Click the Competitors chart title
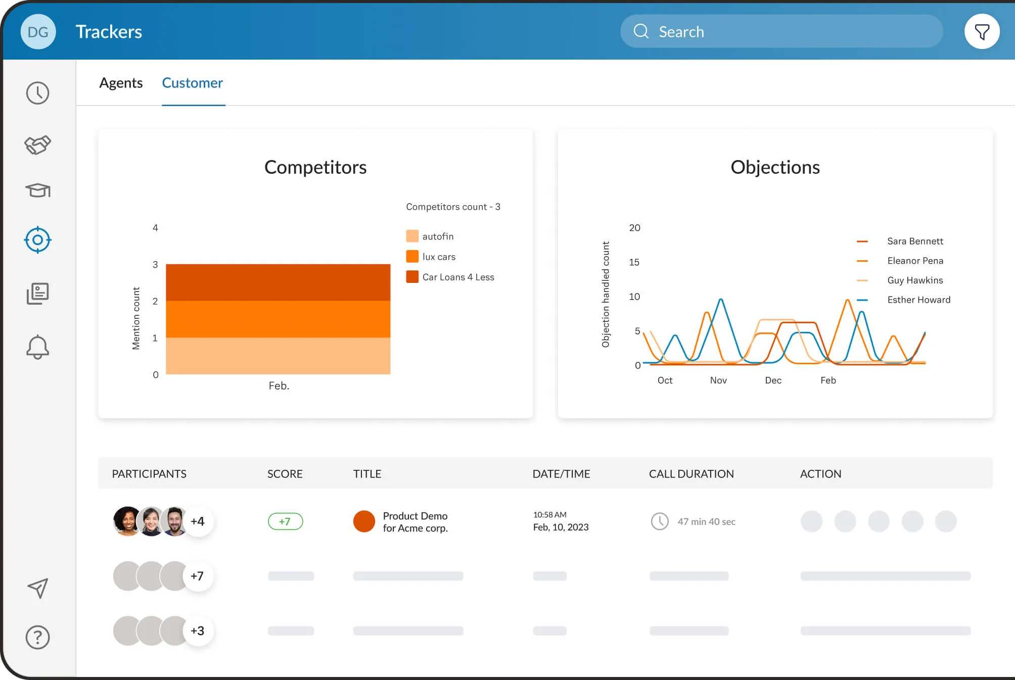Screen dimensions: 1015x680 pos(315,167)
